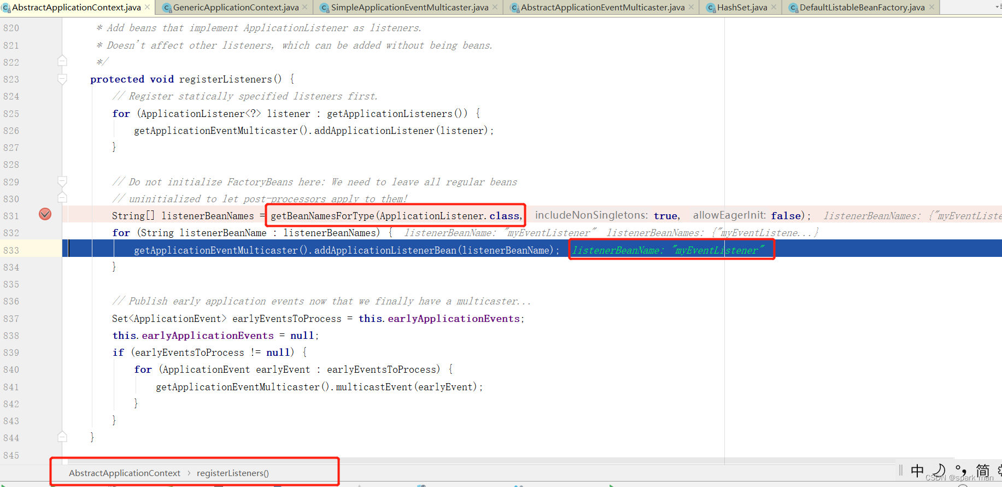Viewport: 1002px width, 487px height.
Task: Toggle the IME punctuation mode icon
Action: [x=961, y=471]
